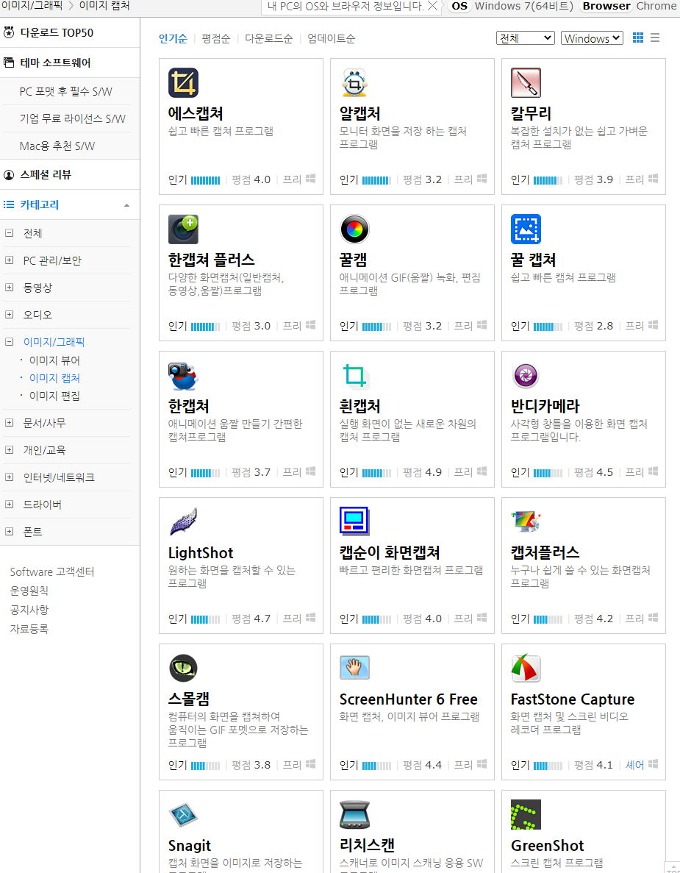Image resolution: width=680 pixels, height=873 pixels.
Task: Open the ScreenHunter 6 Free hand icon
Action: pos(354,668)
